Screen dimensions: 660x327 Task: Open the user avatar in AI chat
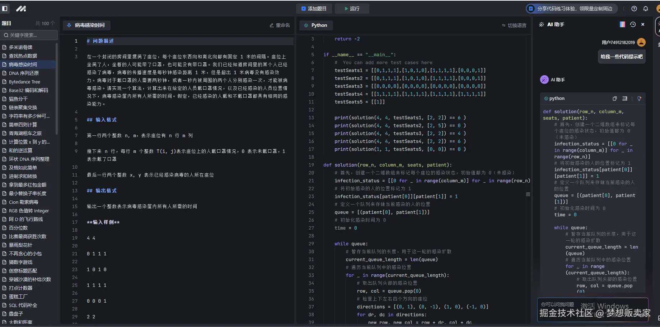coord(641,42)
